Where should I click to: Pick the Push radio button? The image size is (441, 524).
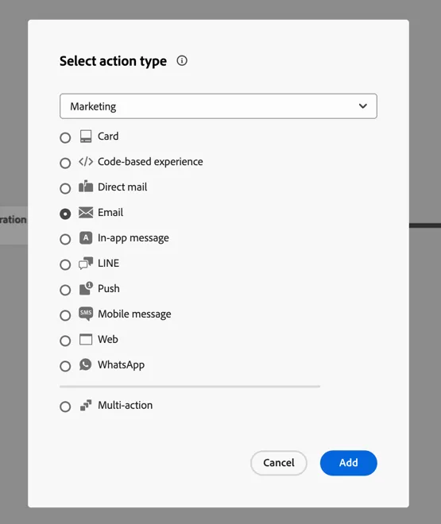click(65, 290)
